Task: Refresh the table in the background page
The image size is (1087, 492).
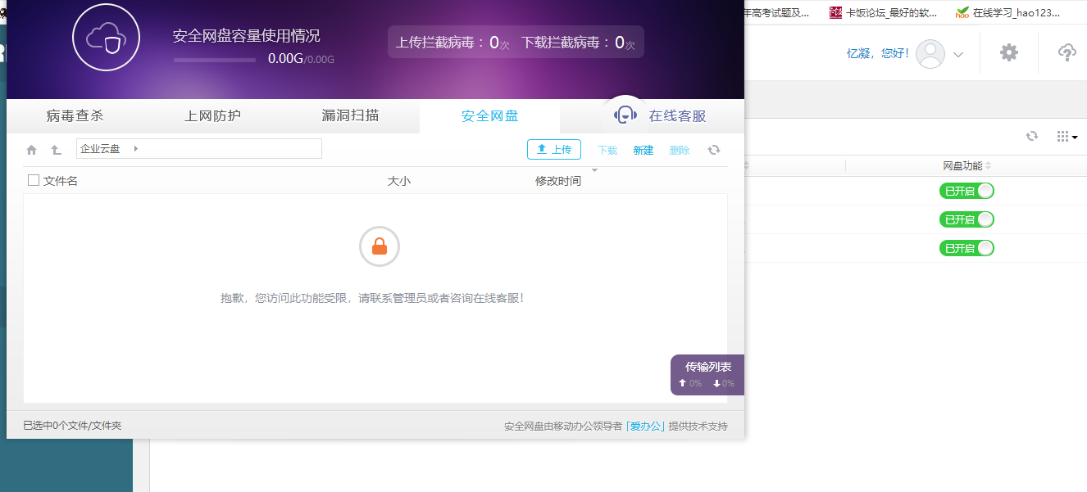Action: pos(1032,136)
